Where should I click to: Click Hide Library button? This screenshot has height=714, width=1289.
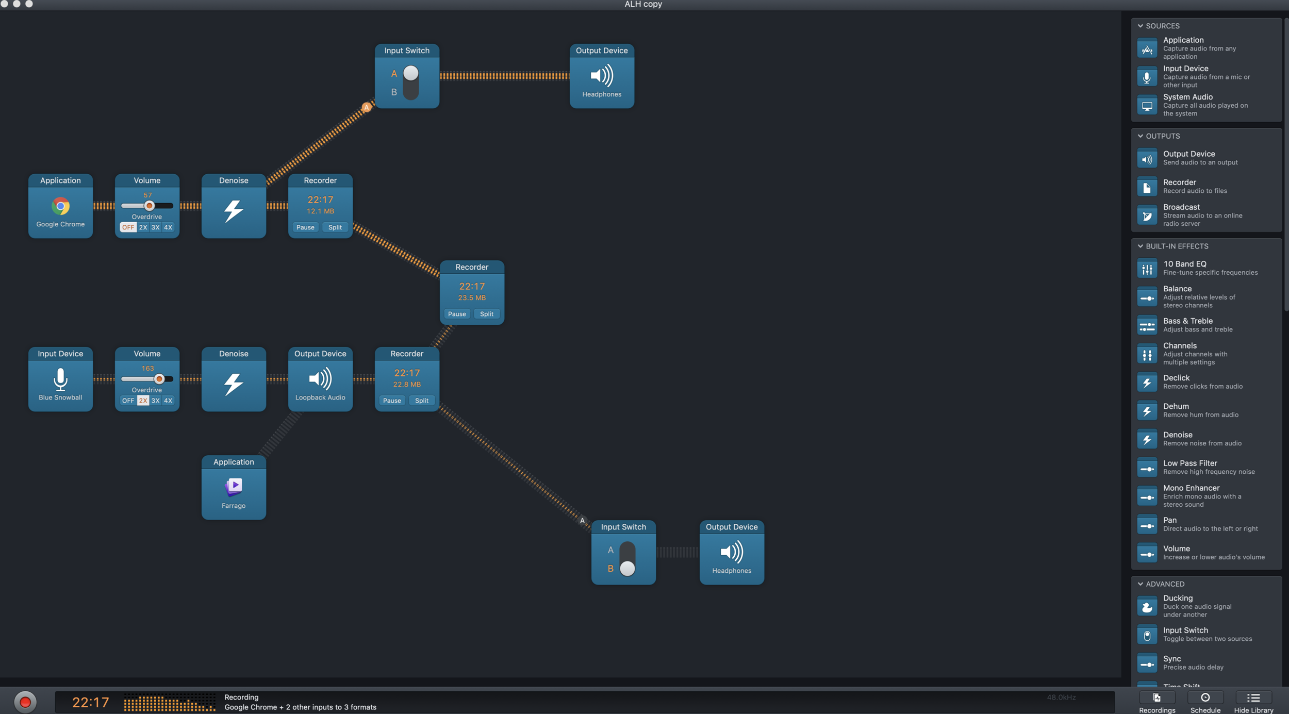coord(1253,703)
